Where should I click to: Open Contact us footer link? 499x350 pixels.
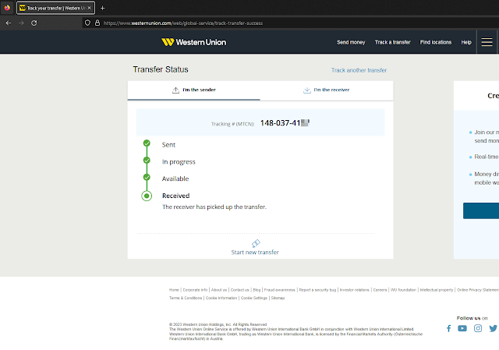(239, 290)
